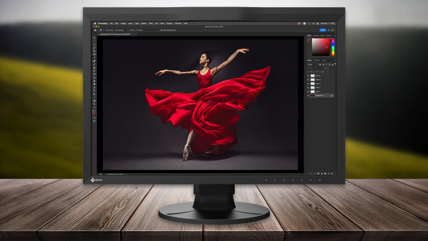428x241 pixels.
Task: Select the Type tool
Action: click(95, 90)
